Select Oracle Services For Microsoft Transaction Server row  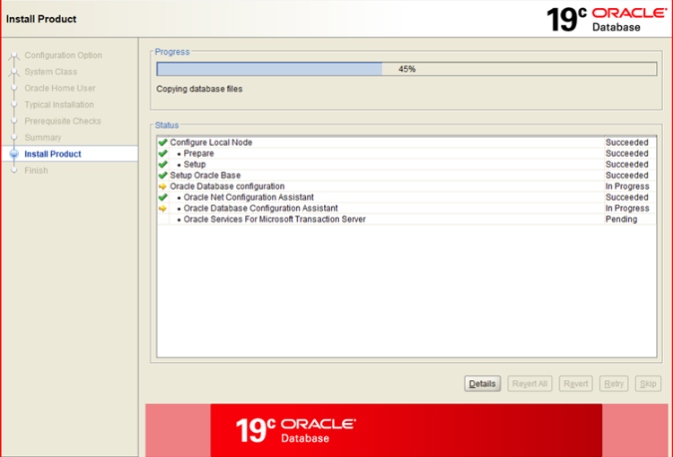coord(275,220)
